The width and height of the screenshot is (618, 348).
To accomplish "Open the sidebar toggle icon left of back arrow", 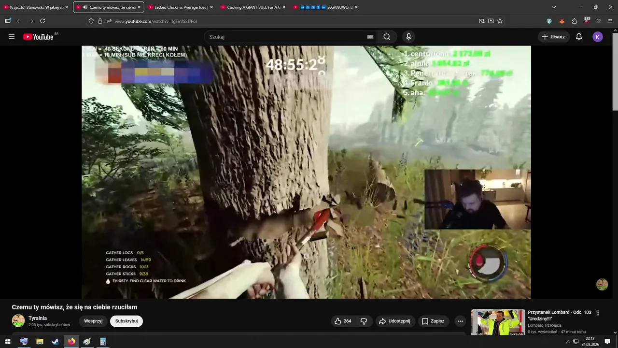I will click(x=8, y=21).
